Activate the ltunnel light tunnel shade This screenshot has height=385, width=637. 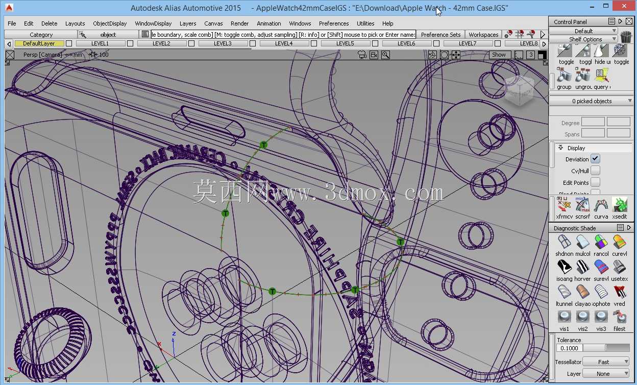[564, 292]
